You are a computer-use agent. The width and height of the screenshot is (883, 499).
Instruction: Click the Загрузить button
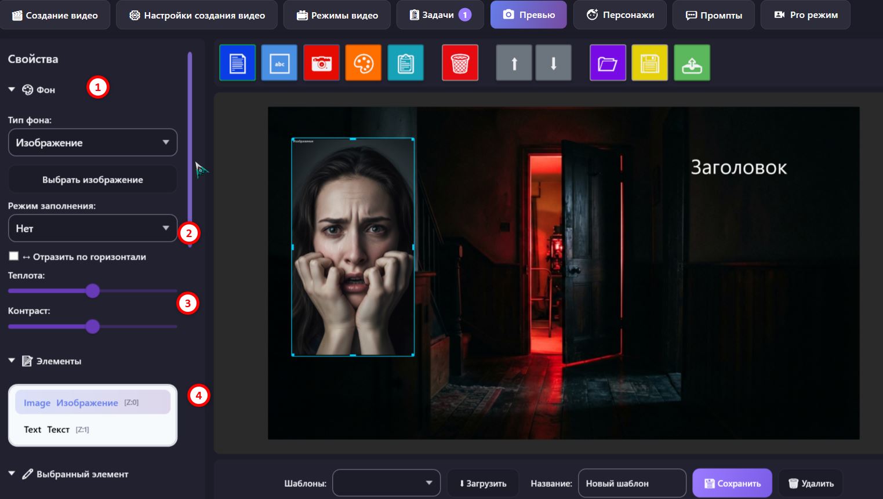pyautogui.click(x=483, y=483)
